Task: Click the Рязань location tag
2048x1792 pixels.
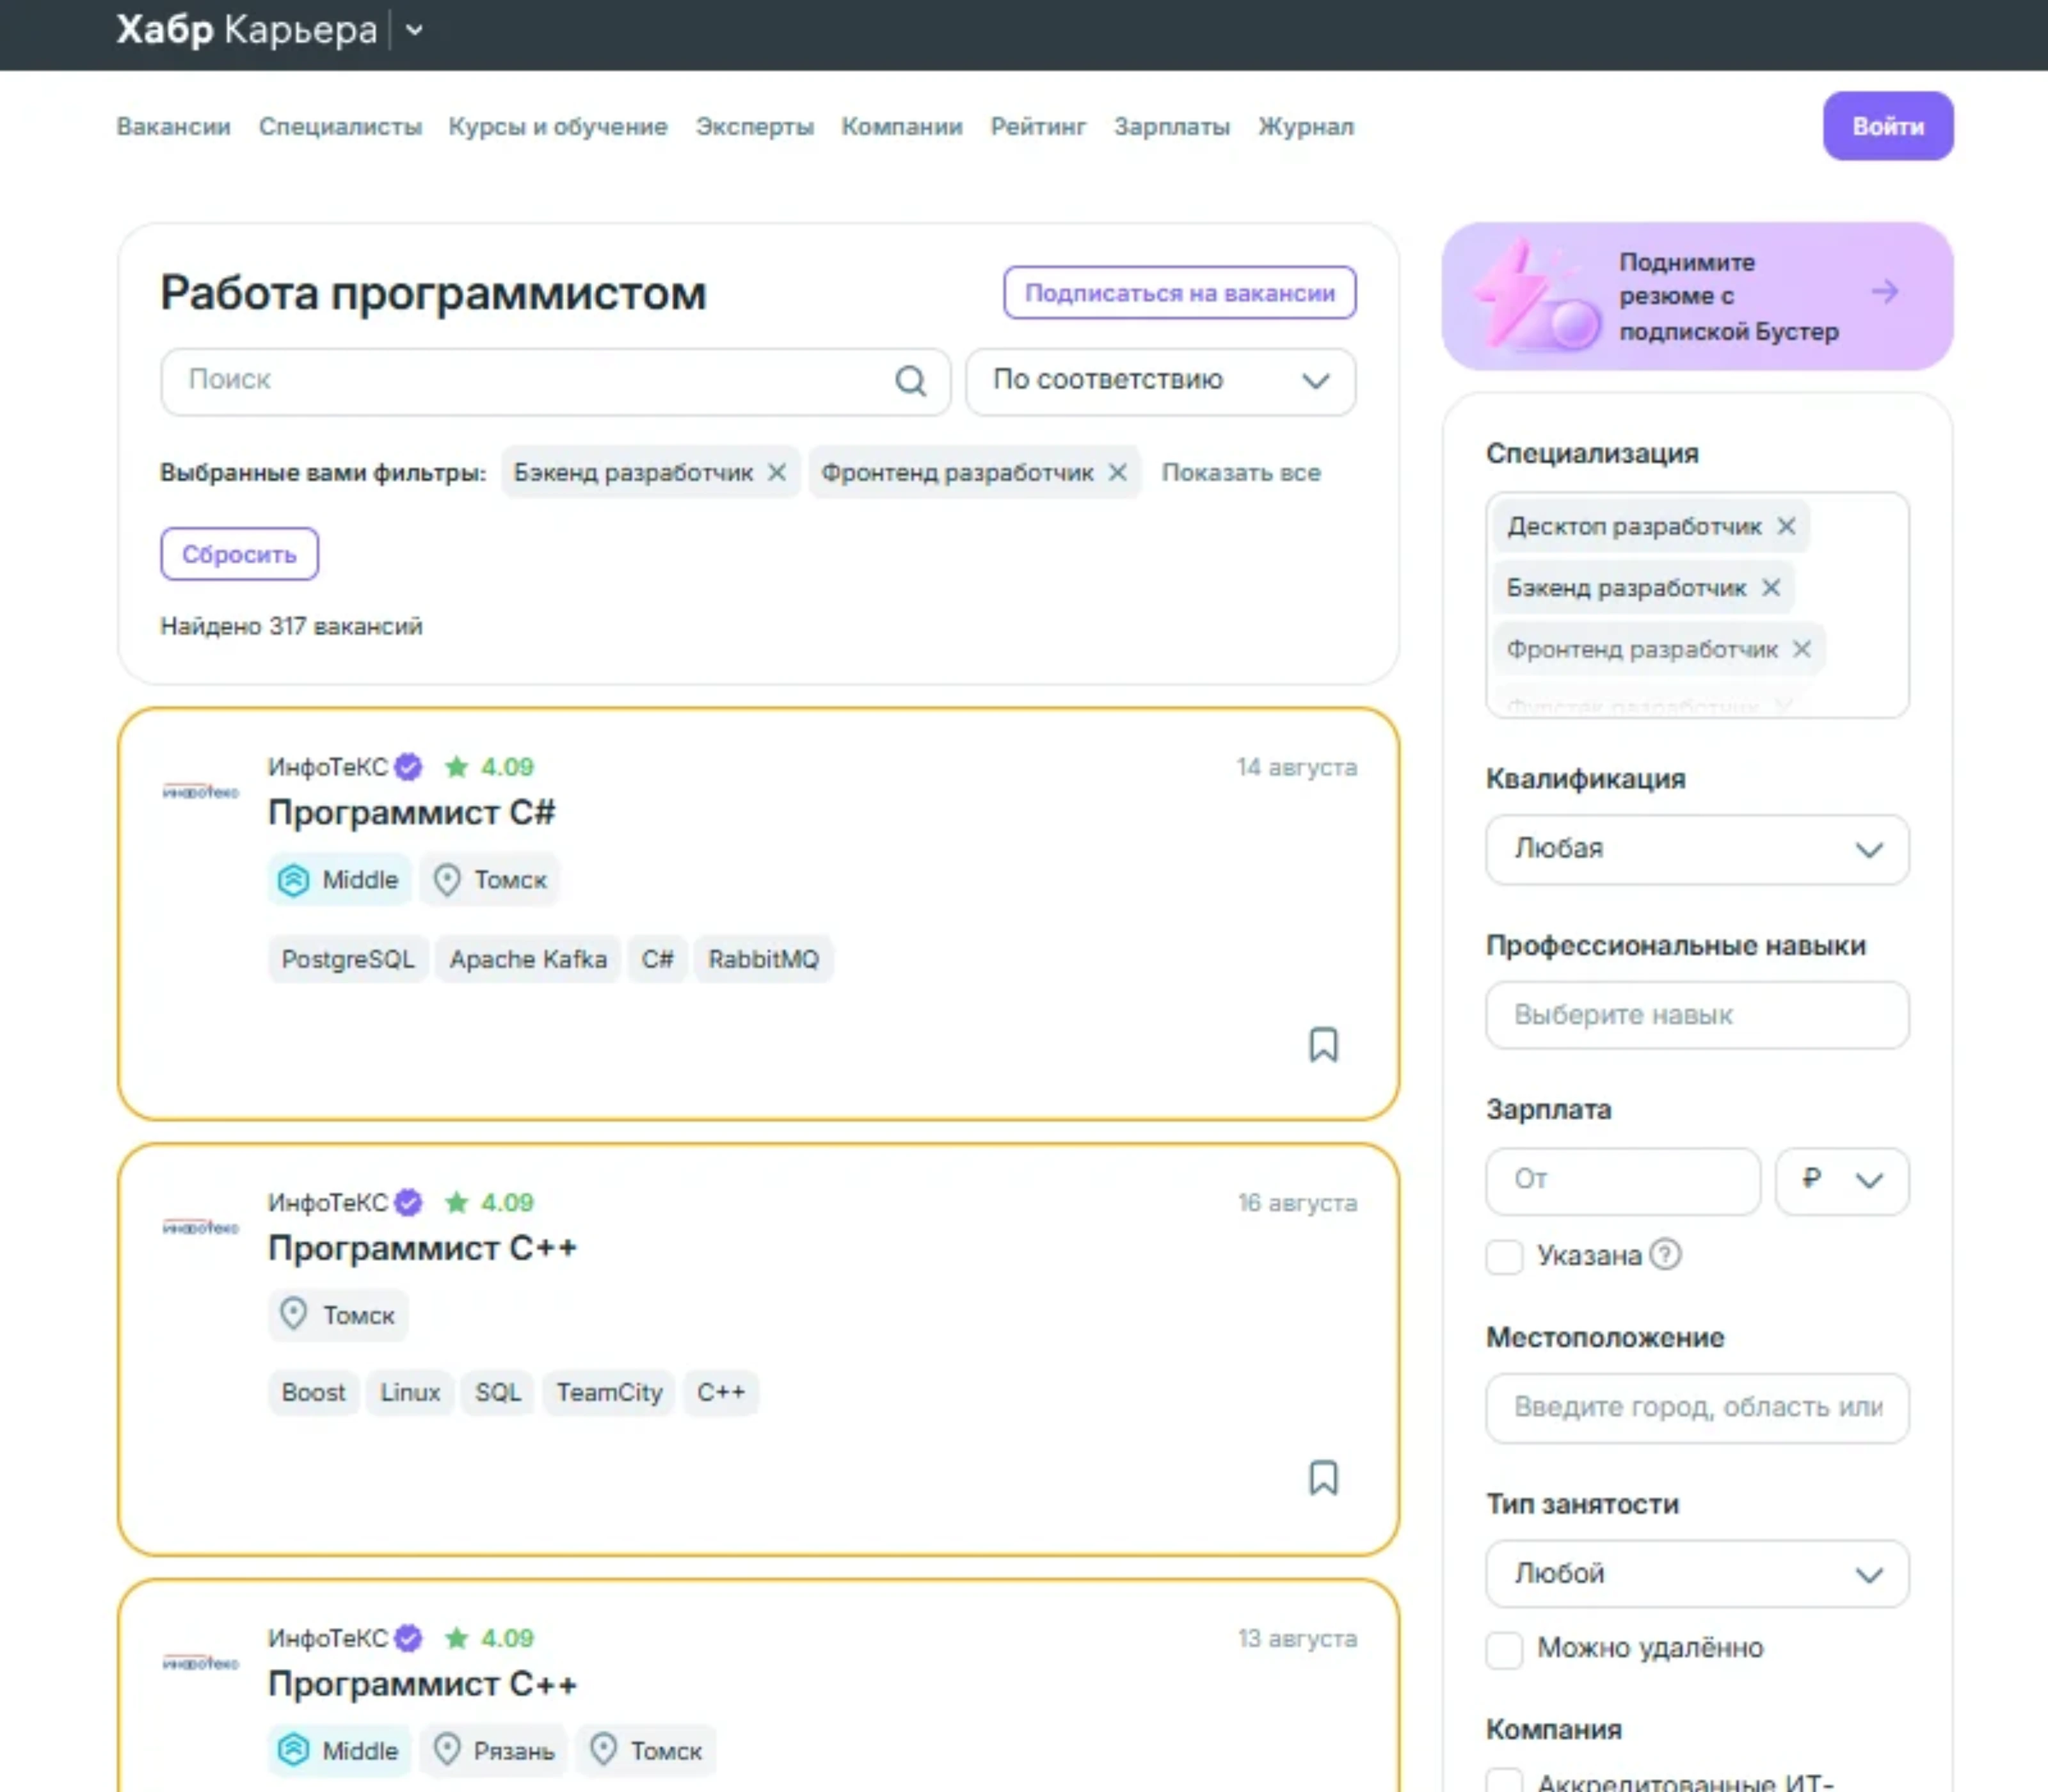Action: pos(494,1750)
